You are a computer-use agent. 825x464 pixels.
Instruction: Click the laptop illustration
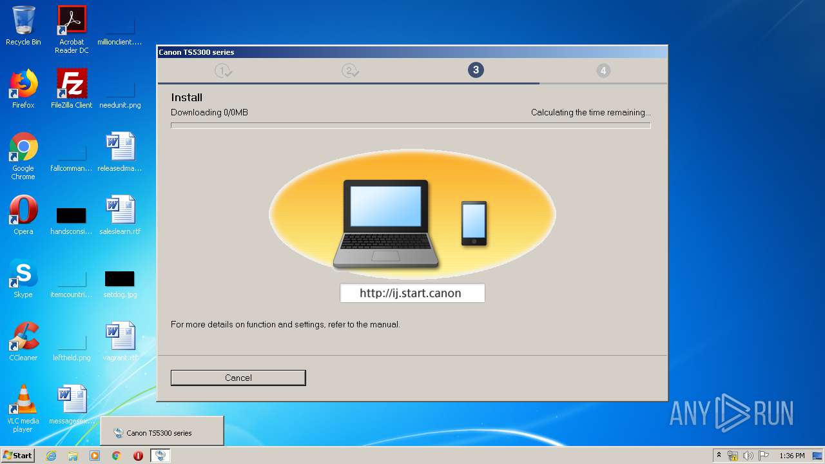click(x=385, y=224)
